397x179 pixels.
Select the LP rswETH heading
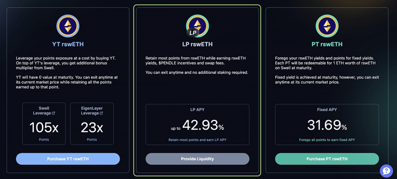coord(197,44)
